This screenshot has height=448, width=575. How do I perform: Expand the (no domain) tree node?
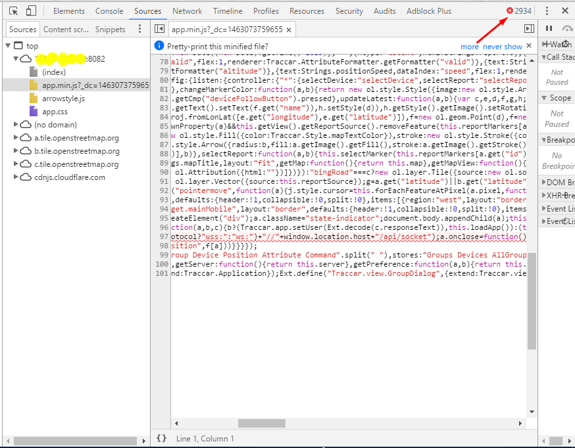click(x=16, y=124)
